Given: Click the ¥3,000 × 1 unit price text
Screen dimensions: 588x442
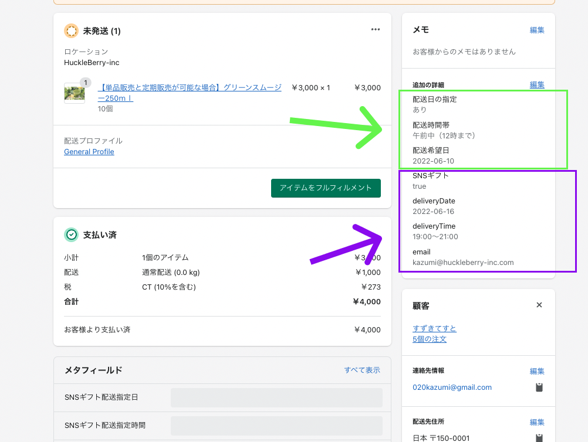Looking at the screenshot, I should [x=311, y=88].
